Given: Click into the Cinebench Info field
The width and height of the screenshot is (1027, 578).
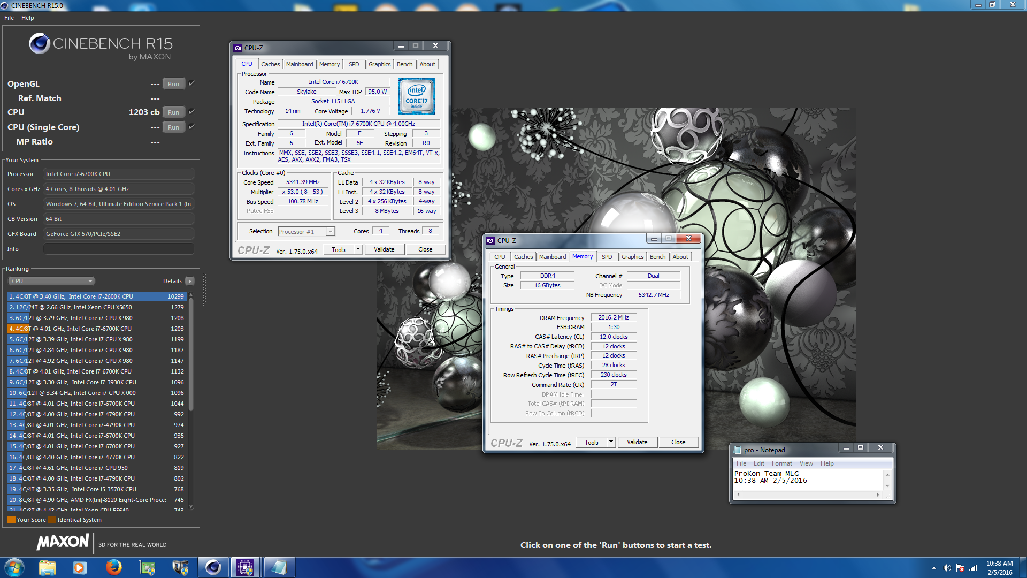Looking at the screenshot, I should coord(119,249).
